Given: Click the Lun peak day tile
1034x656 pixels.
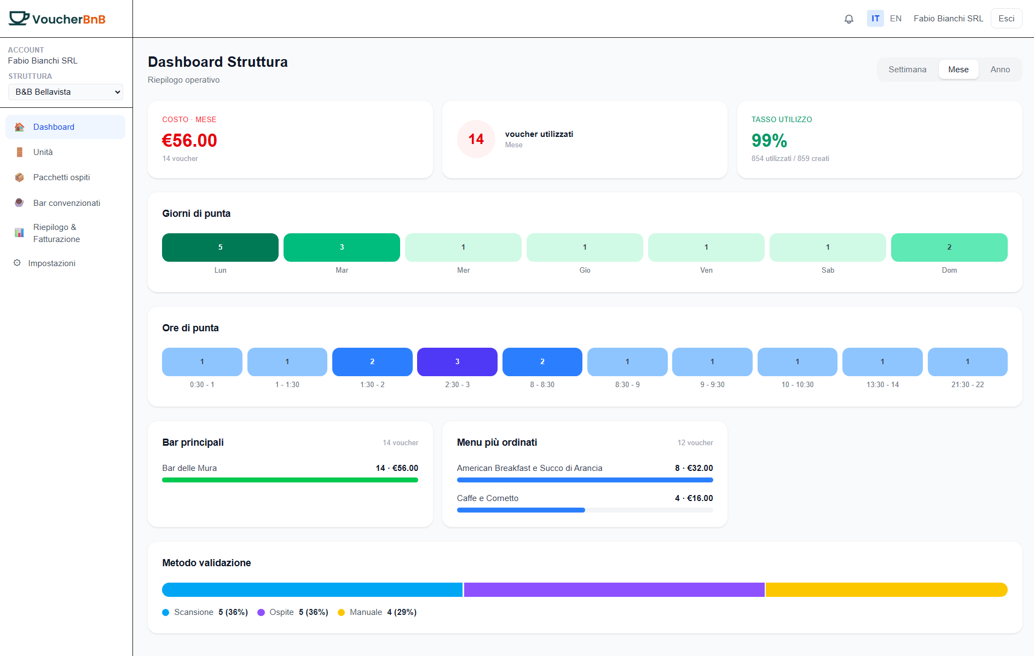Looking at the screenshot, I should pyautogui.click(x=220, y=248).
